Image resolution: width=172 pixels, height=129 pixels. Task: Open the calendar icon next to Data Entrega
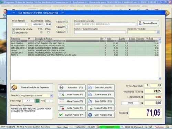(37, 101)
